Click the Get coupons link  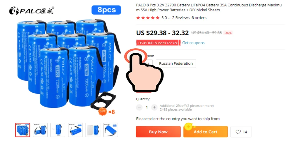[x=193, y=43]
